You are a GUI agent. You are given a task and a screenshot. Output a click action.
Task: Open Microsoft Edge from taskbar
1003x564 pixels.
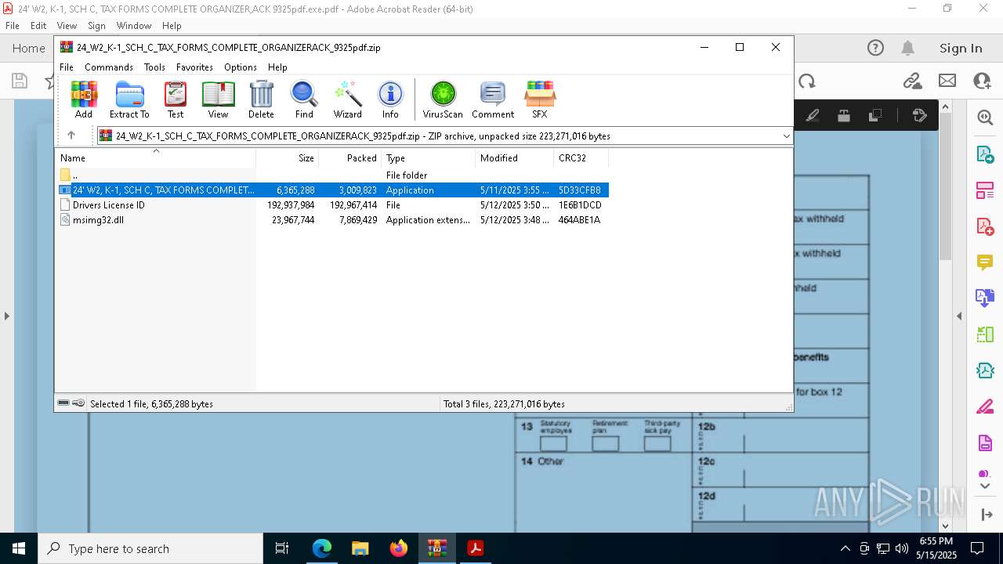[x=322, y=548]
